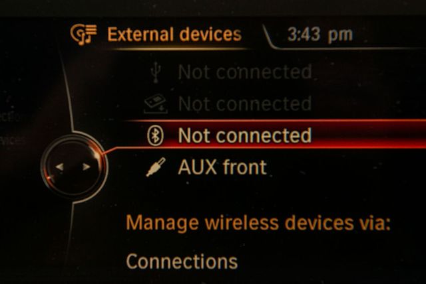426x284 pixels.
Task: Click the orange underline beneath External devices
Action: click(180, 49)
